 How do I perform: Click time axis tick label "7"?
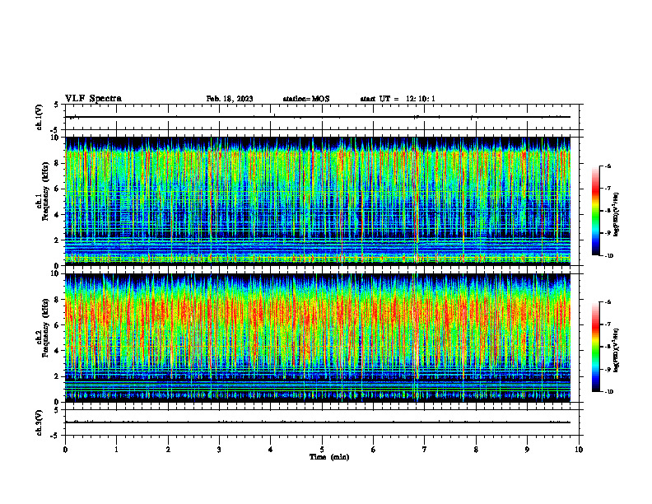coord(425,450)
